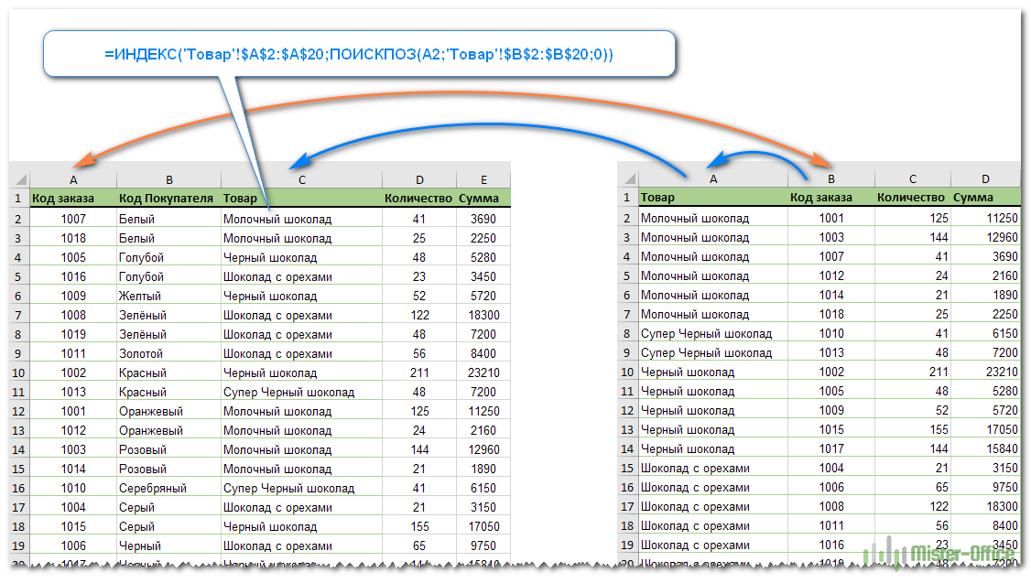Select column C header in the right table
The width and height of the screenshot is (1031, 583).
(x=913, y=178)
